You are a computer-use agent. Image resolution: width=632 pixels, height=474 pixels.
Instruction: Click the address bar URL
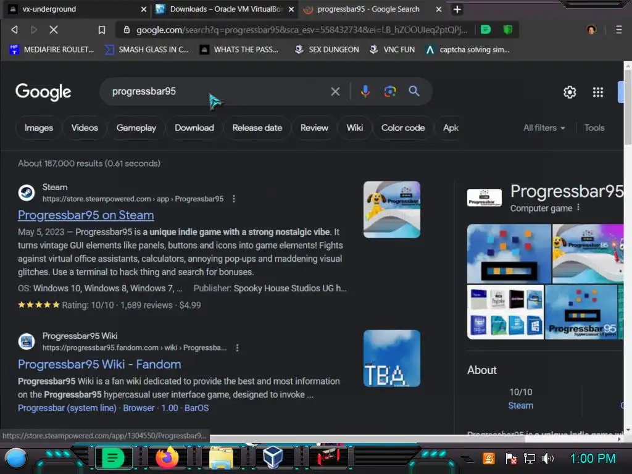pyautogui.click(x=301, y=30)
